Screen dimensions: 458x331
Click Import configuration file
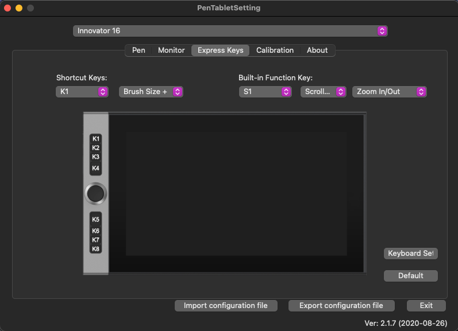226,305
